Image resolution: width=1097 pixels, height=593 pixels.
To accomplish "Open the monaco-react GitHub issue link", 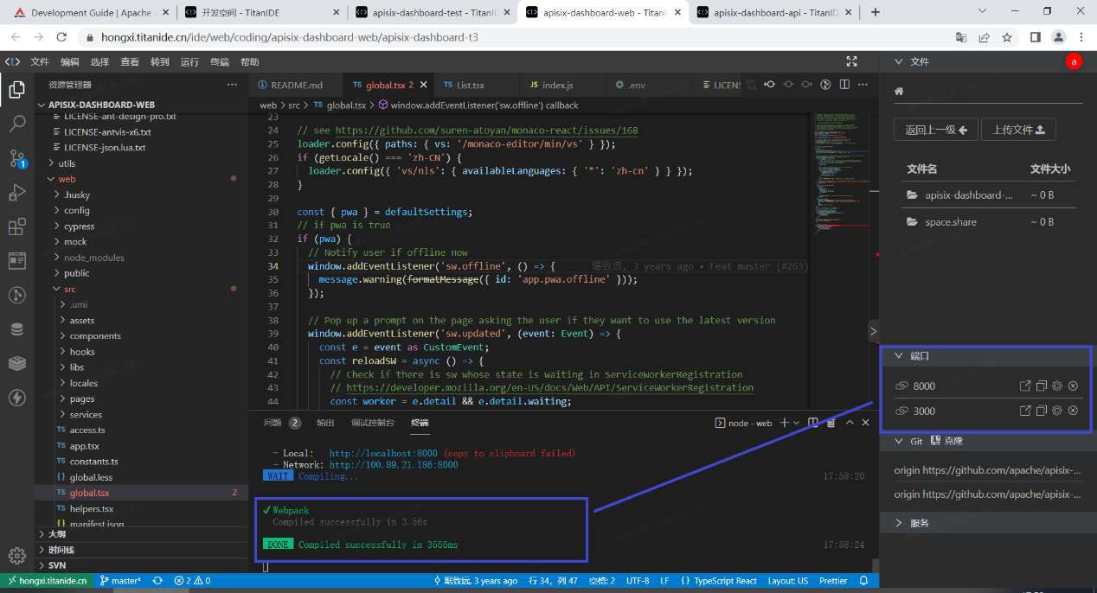I will [486, 131].
